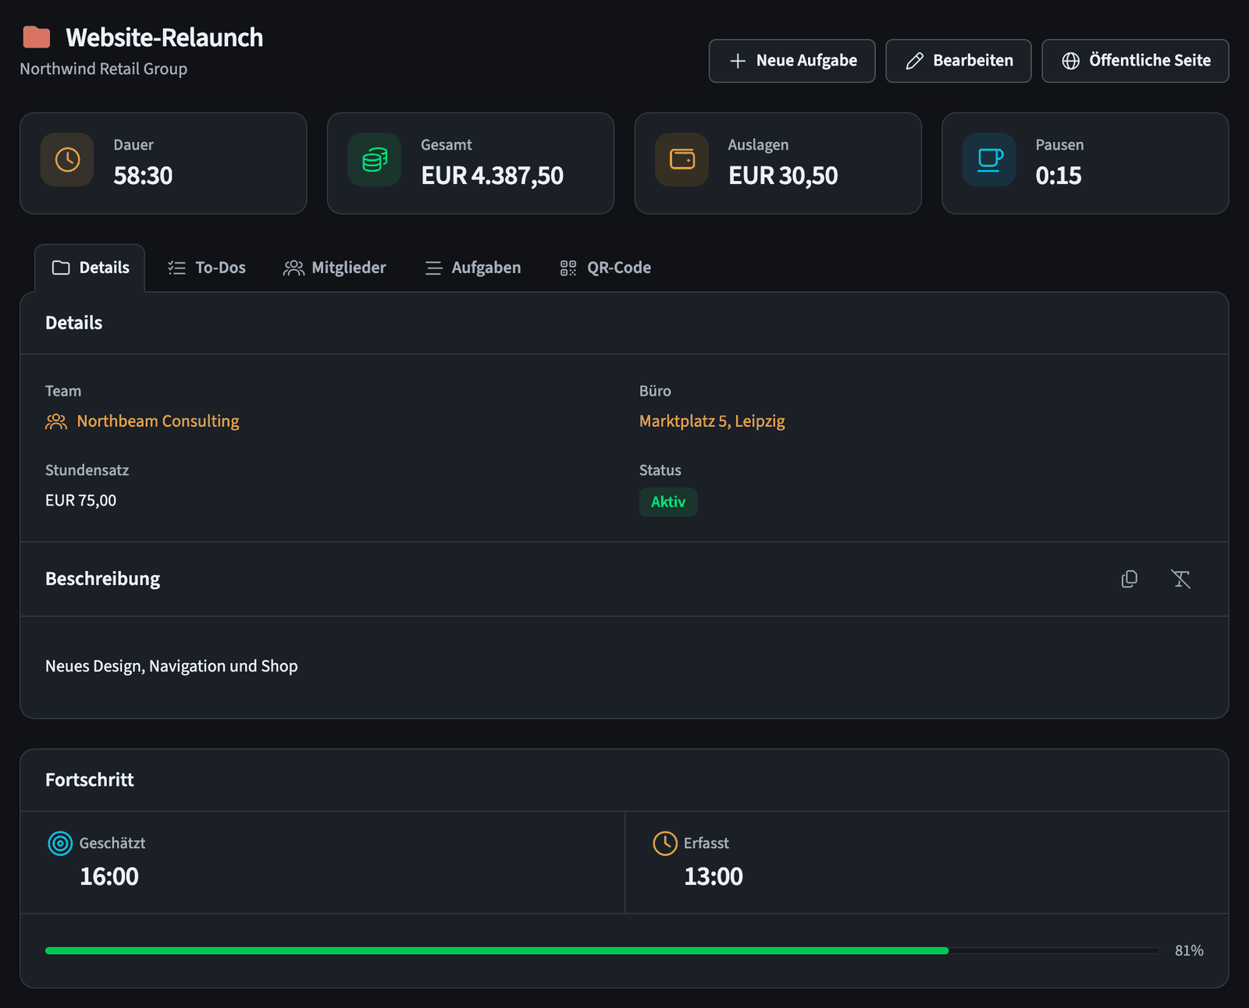
Task: Click the clear formatting icon in Beschreibung
Action: pyautogui.click(x=1180, y=579)
